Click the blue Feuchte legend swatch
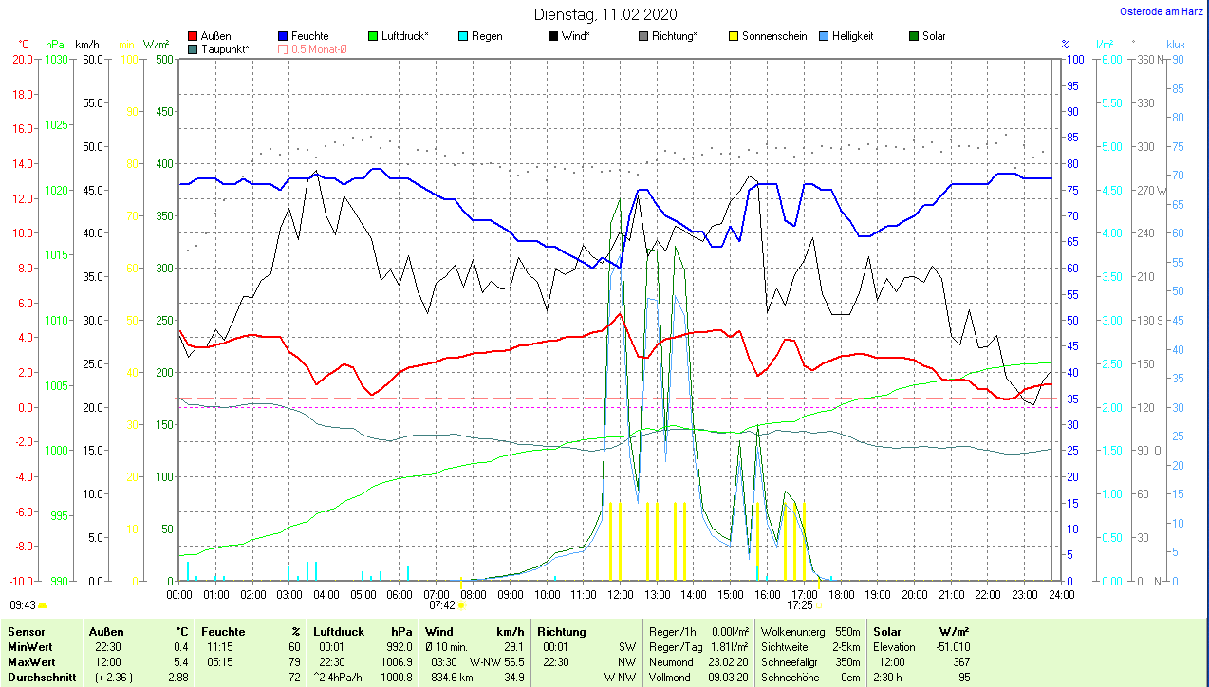Screen dimensions: 1209x687 pos(283,36)
